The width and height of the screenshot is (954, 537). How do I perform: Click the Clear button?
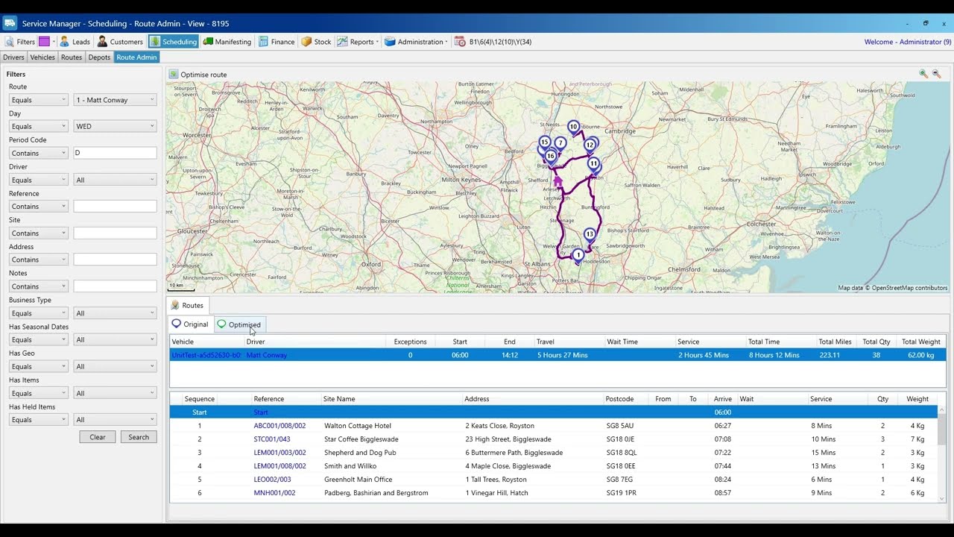(98, 437)
